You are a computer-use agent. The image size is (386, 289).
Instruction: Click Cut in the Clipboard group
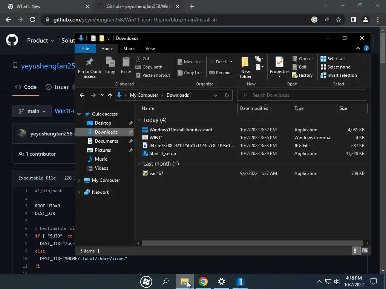tap(143, 58)
